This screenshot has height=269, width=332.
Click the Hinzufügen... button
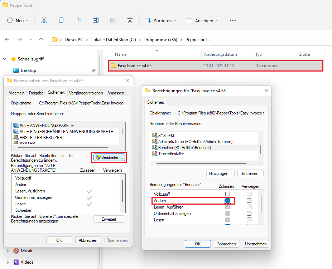coord(220,173)
